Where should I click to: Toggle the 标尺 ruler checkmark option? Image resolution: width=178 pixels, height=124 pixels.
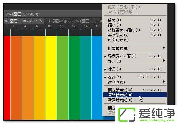(x=135, y=69)
